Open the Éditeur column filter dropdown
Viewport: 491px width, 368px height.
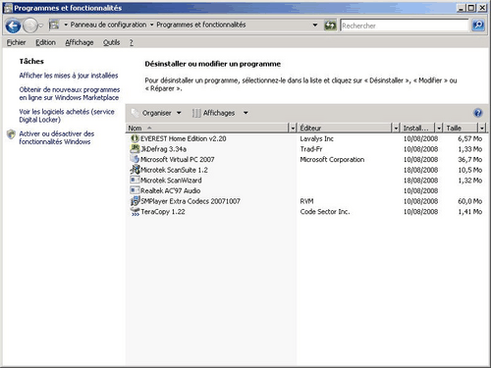click(396, 128)
